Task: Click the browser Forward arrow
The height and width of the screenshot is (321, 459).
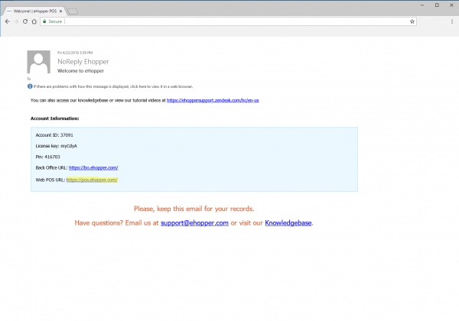Action: [16, 21]
